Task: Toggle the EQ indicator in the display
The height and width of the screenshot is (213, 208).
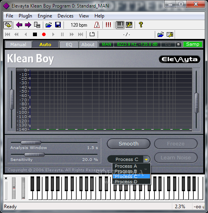Action: point(168,45)
